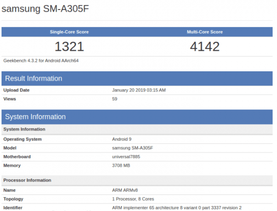
Task: Click the 'universal7885' motherboard value
Action: pyautogui.click(x=126, y=157)
